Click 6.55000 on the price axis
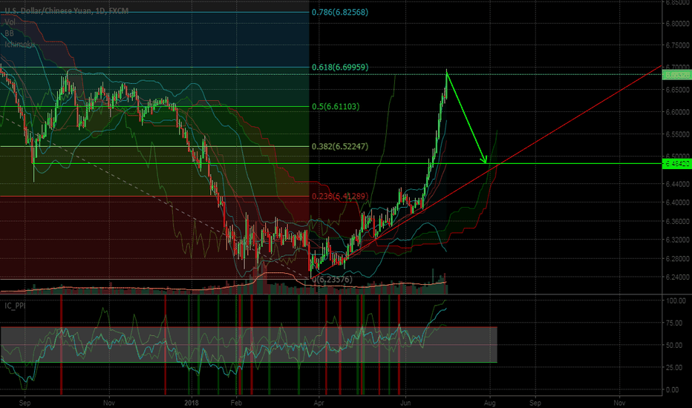The width and height of the screenshot is (692, 408). [677, 134]
